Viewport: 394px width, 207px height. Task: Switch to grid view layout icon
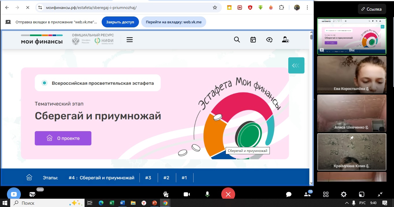(326, 194)
